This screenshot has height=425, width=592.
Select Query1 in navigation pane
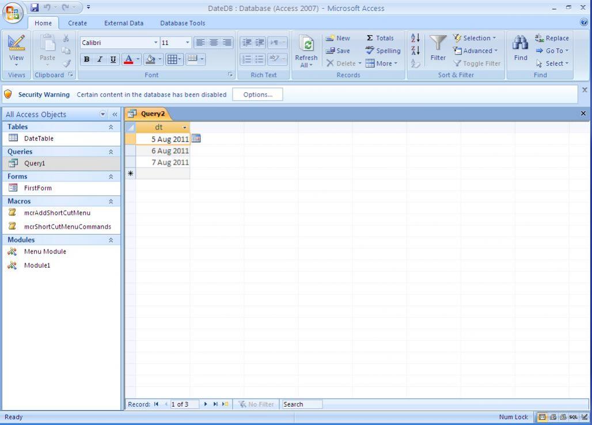tap(61, 163)
